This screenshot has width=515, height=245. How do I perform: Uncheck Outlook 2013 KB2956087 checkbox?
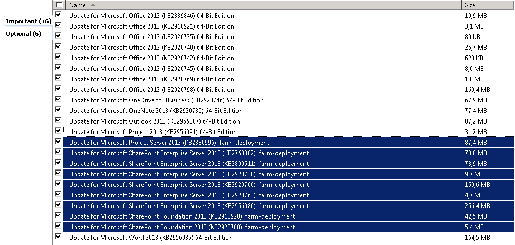[58, 120]
